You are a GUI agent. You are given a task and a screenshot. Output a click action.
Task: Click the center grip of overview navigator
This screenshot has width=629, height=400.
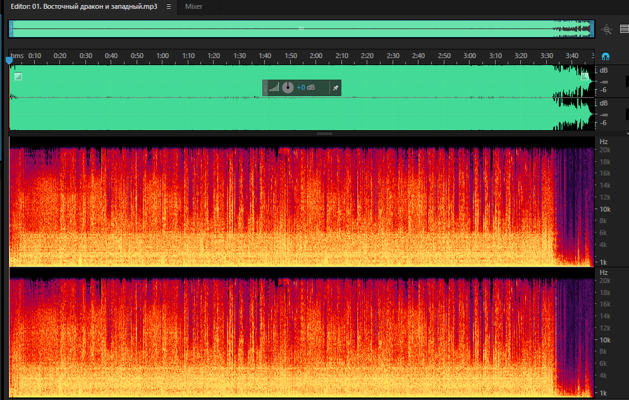click(x=302, y=28)
